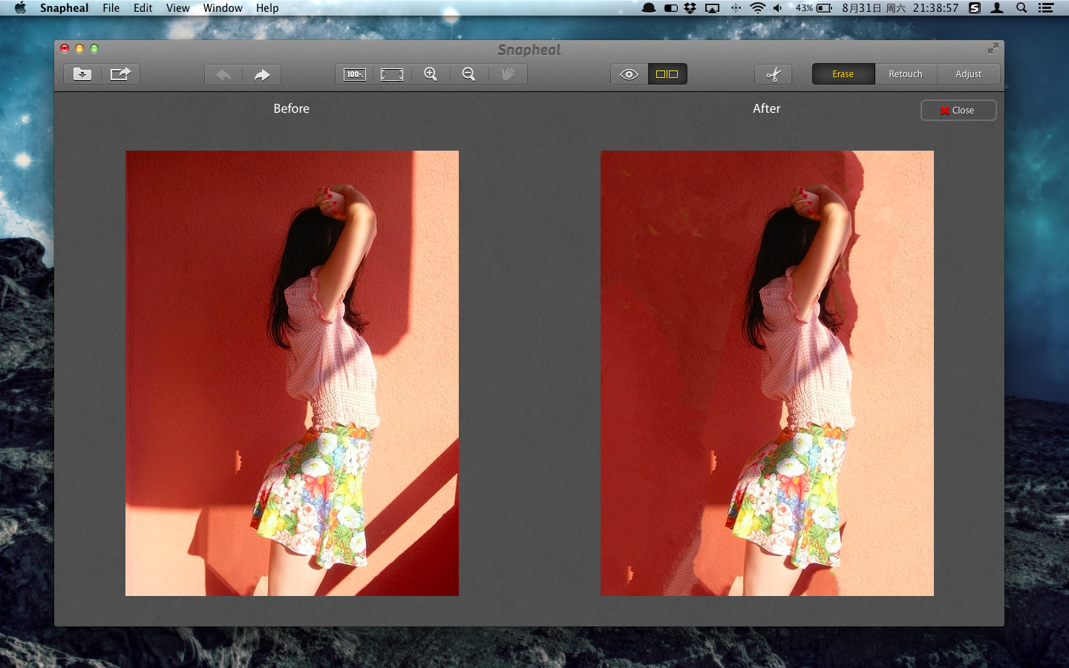Image resolution: width=1069 pixels, height=668 pixels.
Task: Open the Window menu
Action: [x=223, y=8]
